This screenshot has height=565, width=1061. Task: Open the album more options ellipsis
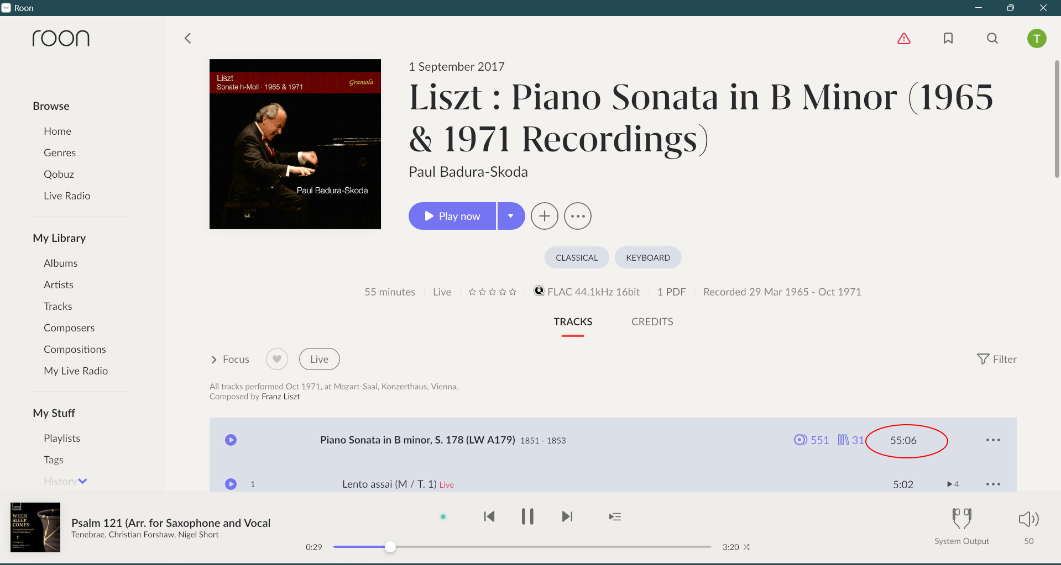[578, 216]
